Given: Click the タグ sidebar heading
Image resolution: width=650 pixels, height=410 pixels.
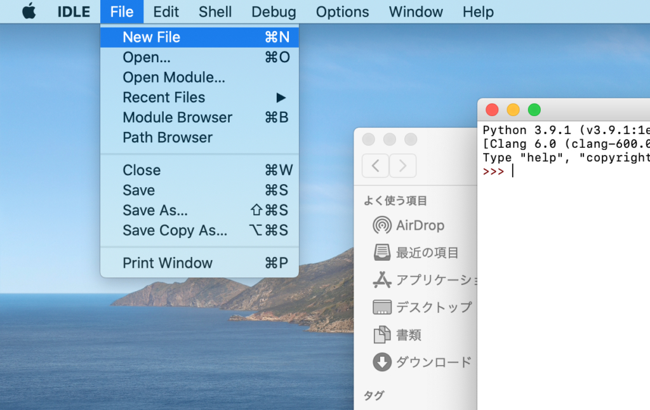Looking at the screenshot, I should click(x=373, y=395).
